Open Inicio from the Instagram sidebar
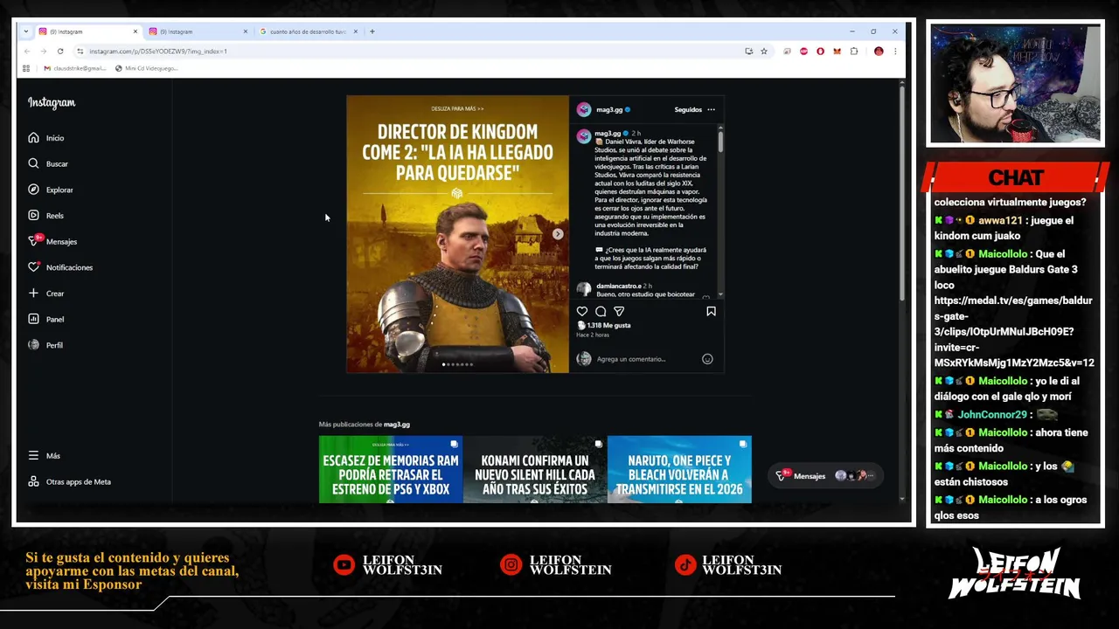The width and height of the screenshot is (1119, 629). (45, 138)
